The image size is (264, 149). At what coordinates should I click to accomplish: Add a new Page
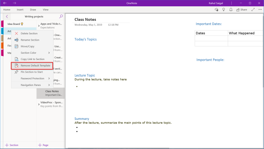point(43,145)
